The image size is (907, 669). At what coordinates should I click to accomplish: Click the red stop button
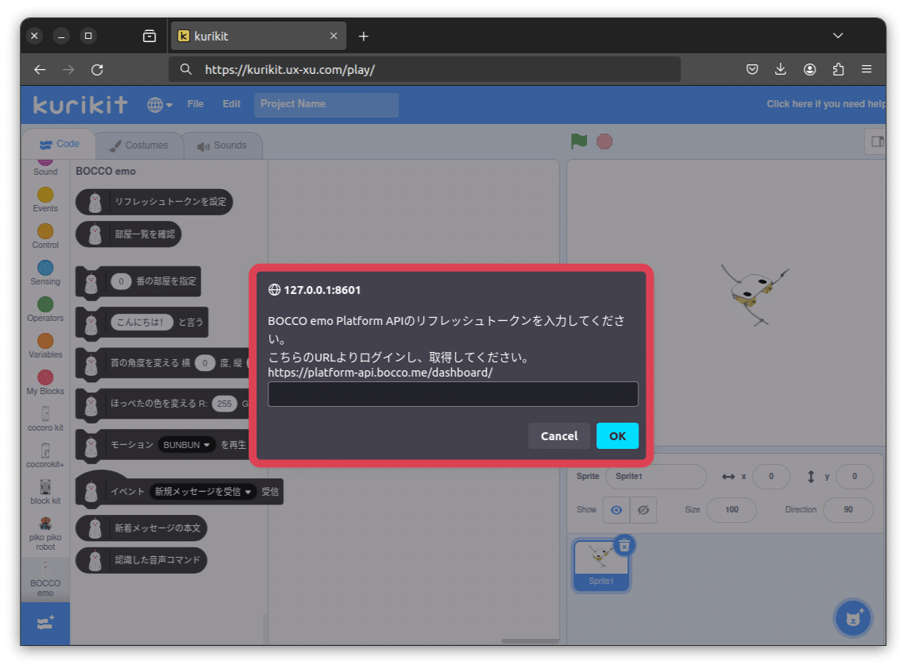604,141
